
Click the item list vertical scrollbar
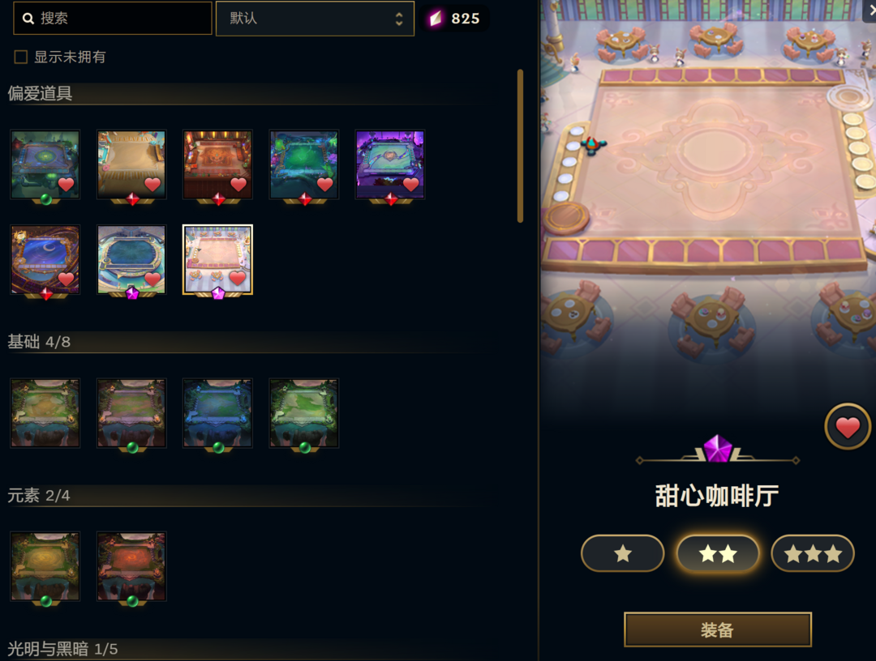click(520, 146)
